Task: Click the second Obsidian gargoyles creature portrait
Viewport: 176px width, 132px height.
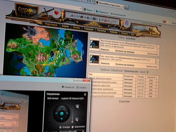Action: [94, 59]
